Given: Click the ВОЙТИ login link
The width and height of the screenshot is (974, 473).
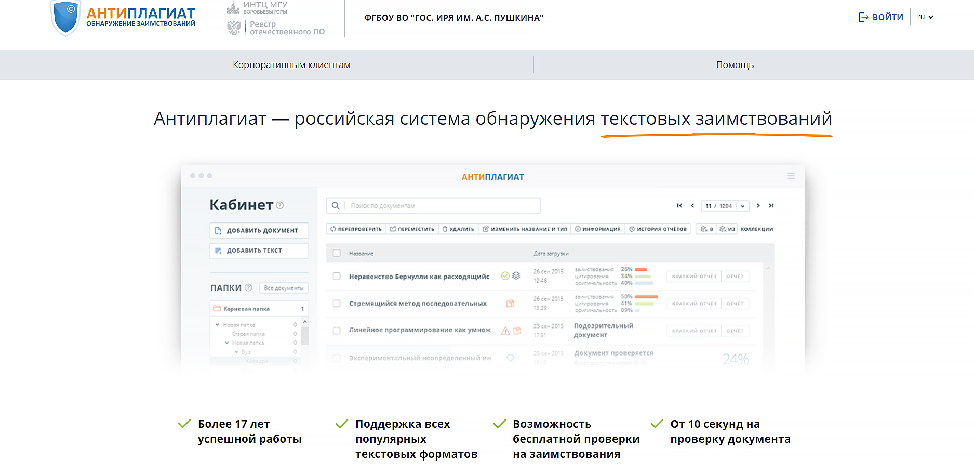Looking at the screenshot, I should tap(888, 17).
